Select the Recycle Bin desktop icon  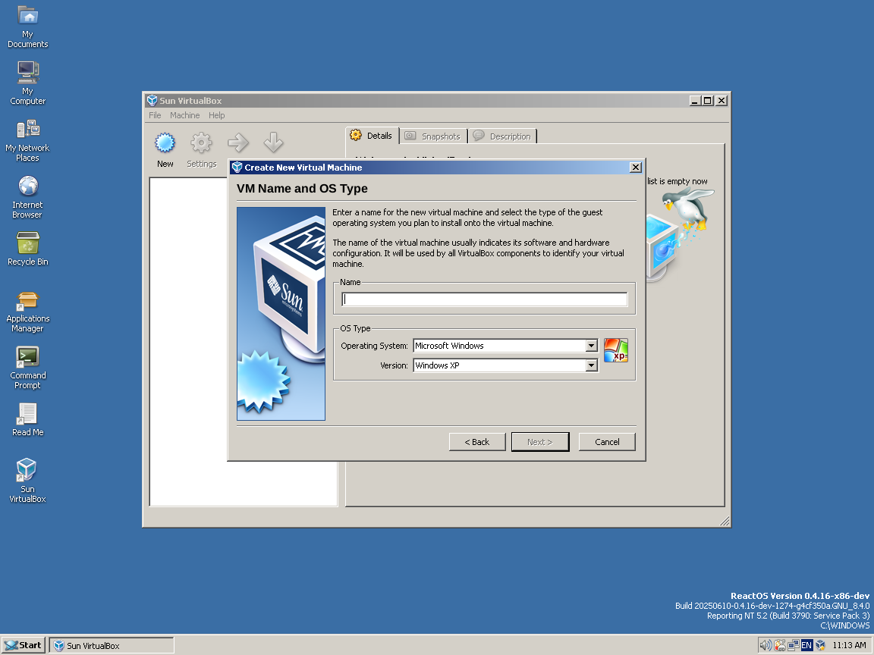point(28,249)
